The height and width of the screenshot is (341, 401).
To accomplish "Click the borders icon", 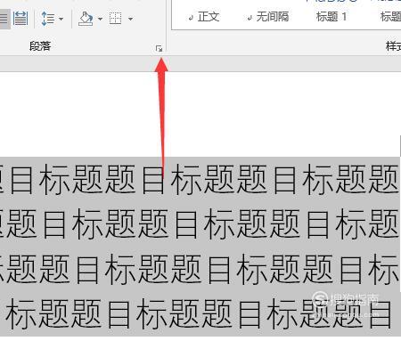I will pos(116,19).
